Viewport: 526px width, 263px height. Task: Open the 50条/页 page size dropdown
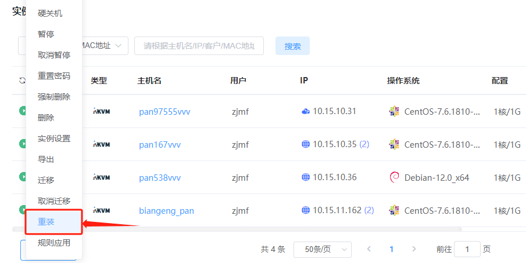(x=323, y=249)
